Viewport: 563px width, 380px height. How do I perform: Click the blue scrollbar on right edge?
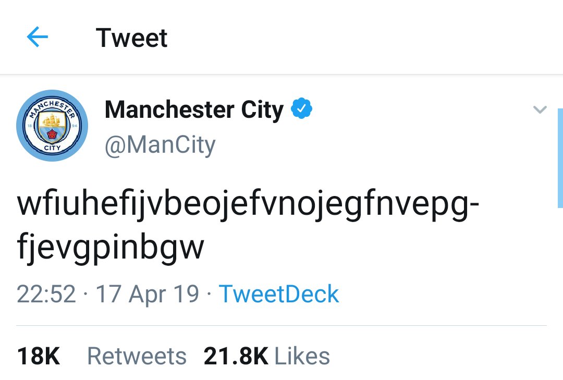coord(560,156)
